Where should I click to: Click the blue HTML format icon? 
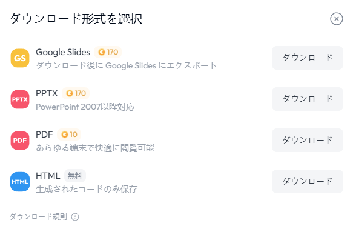pos(20,182)
